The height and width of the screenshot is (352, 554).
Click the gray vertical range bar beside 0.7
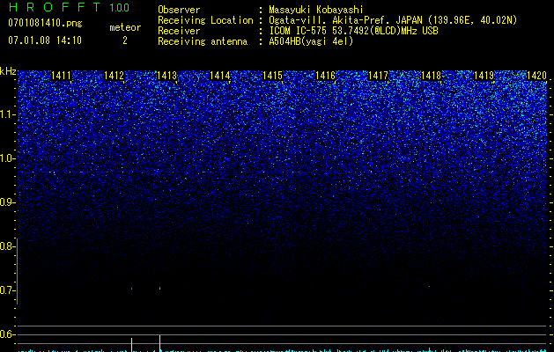pos(17,271)
